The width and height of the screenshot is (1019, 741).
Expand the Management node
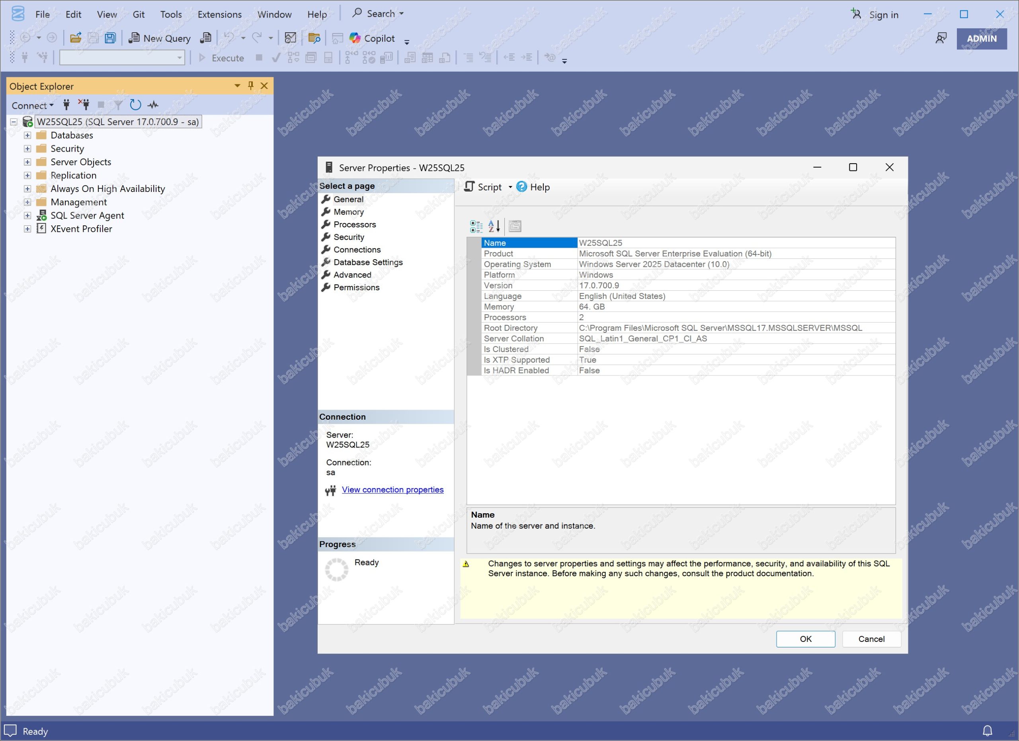coord(27,202)
